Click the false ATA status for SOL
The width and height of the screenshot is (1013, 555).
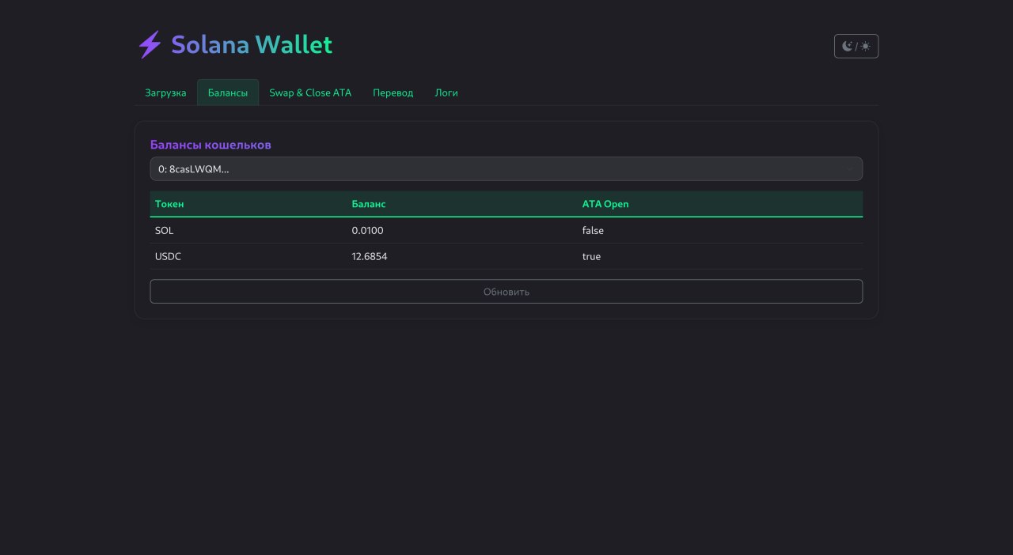click(x=593, y=231)
